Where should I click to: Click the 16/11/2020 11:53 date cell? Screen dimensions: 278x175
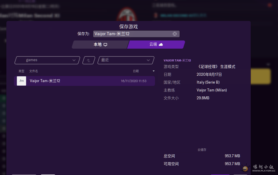(x=133, y=81)
